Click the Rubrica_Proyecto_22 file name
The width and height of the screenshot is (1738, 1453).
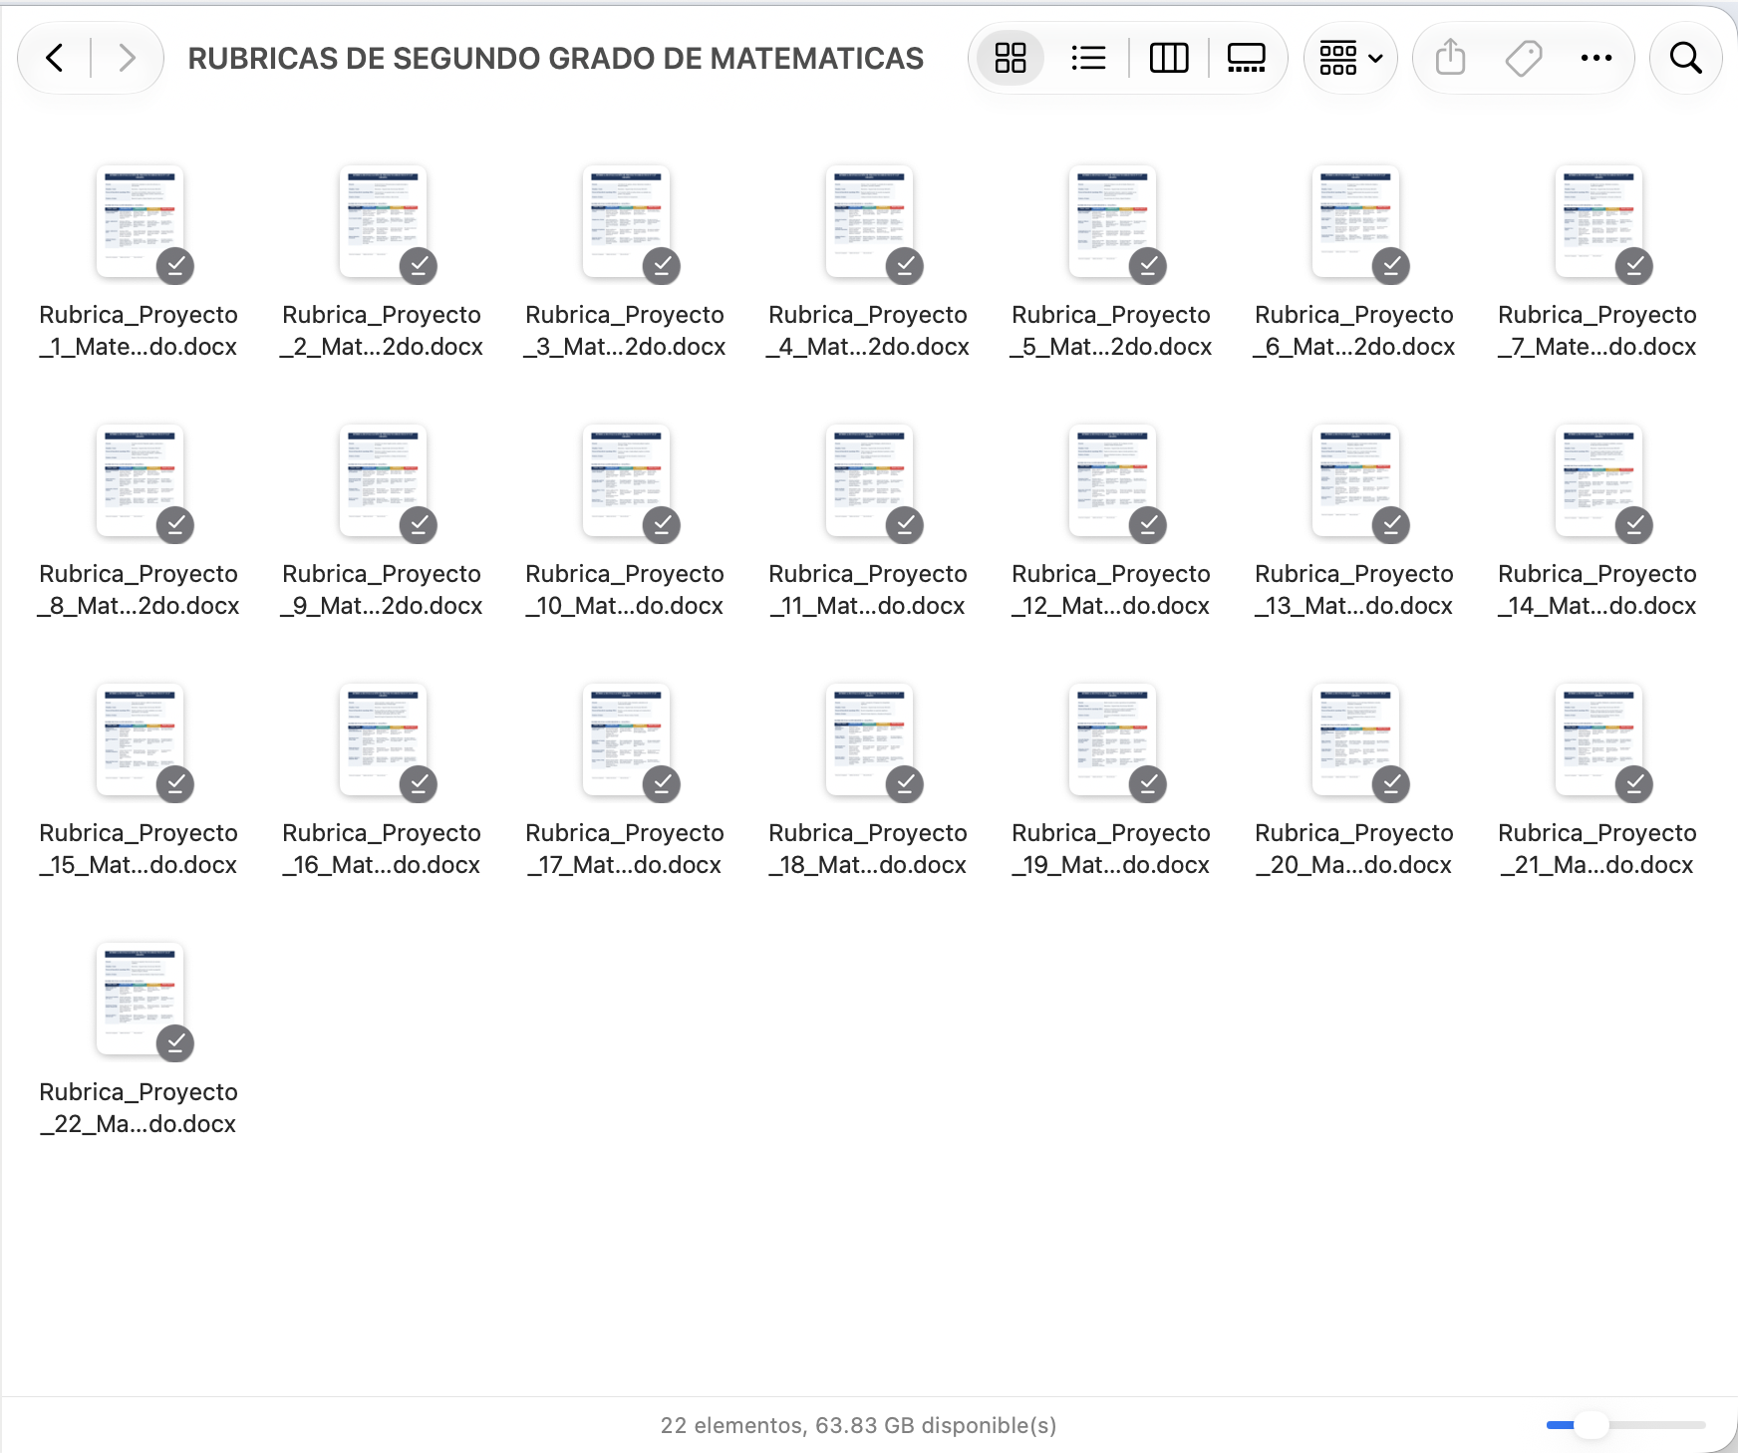coord(139,1108)
